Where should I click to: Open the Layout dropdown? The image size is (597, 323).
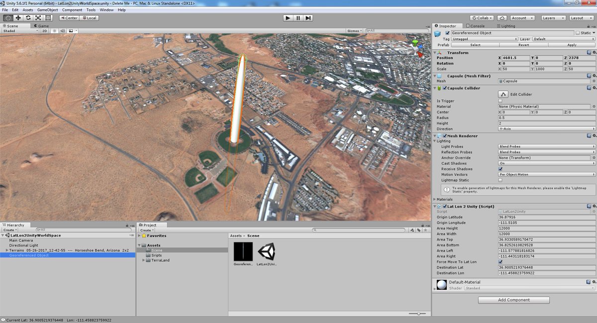point(581,18)
